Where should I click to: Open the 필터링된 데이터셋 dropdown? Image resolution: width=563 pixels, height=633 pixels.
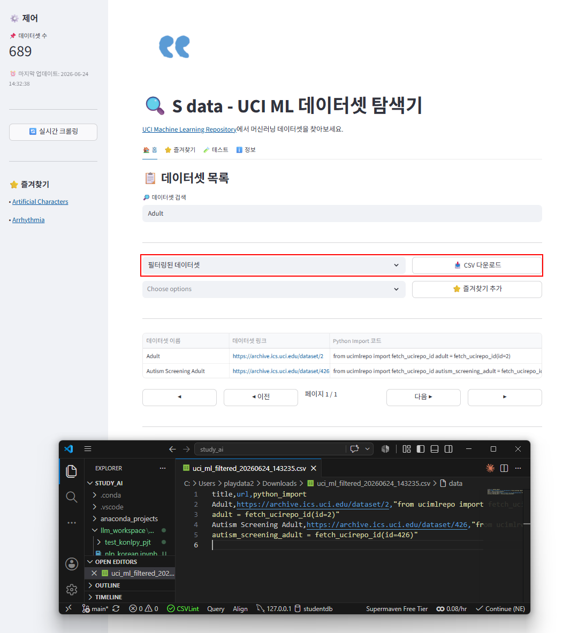273,265
